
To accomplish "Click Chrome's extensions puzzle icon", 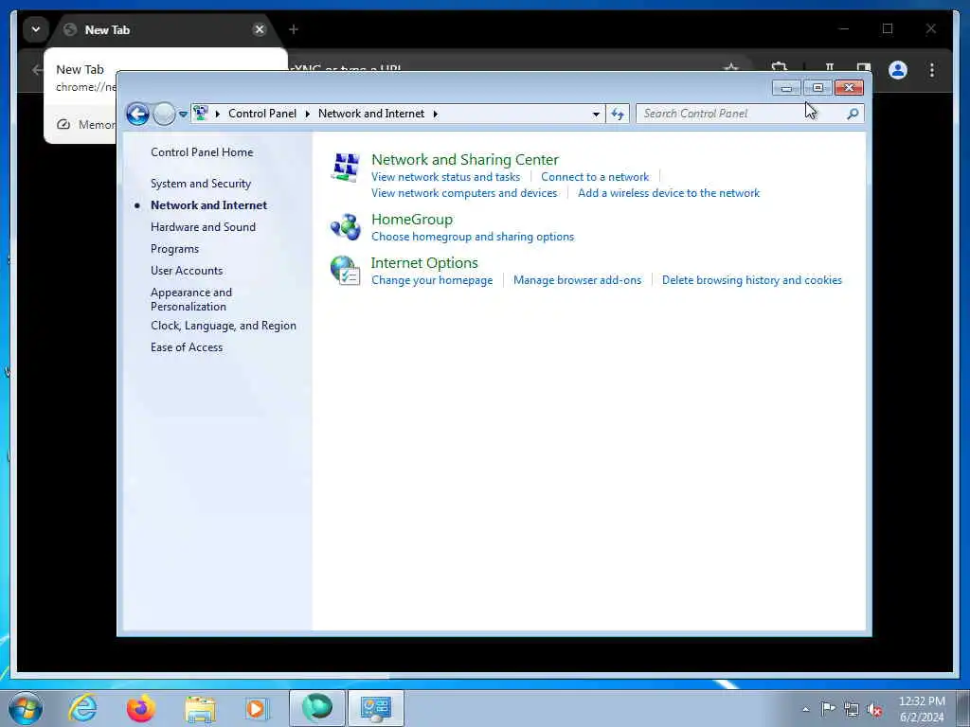I will [x=779, y=68].
